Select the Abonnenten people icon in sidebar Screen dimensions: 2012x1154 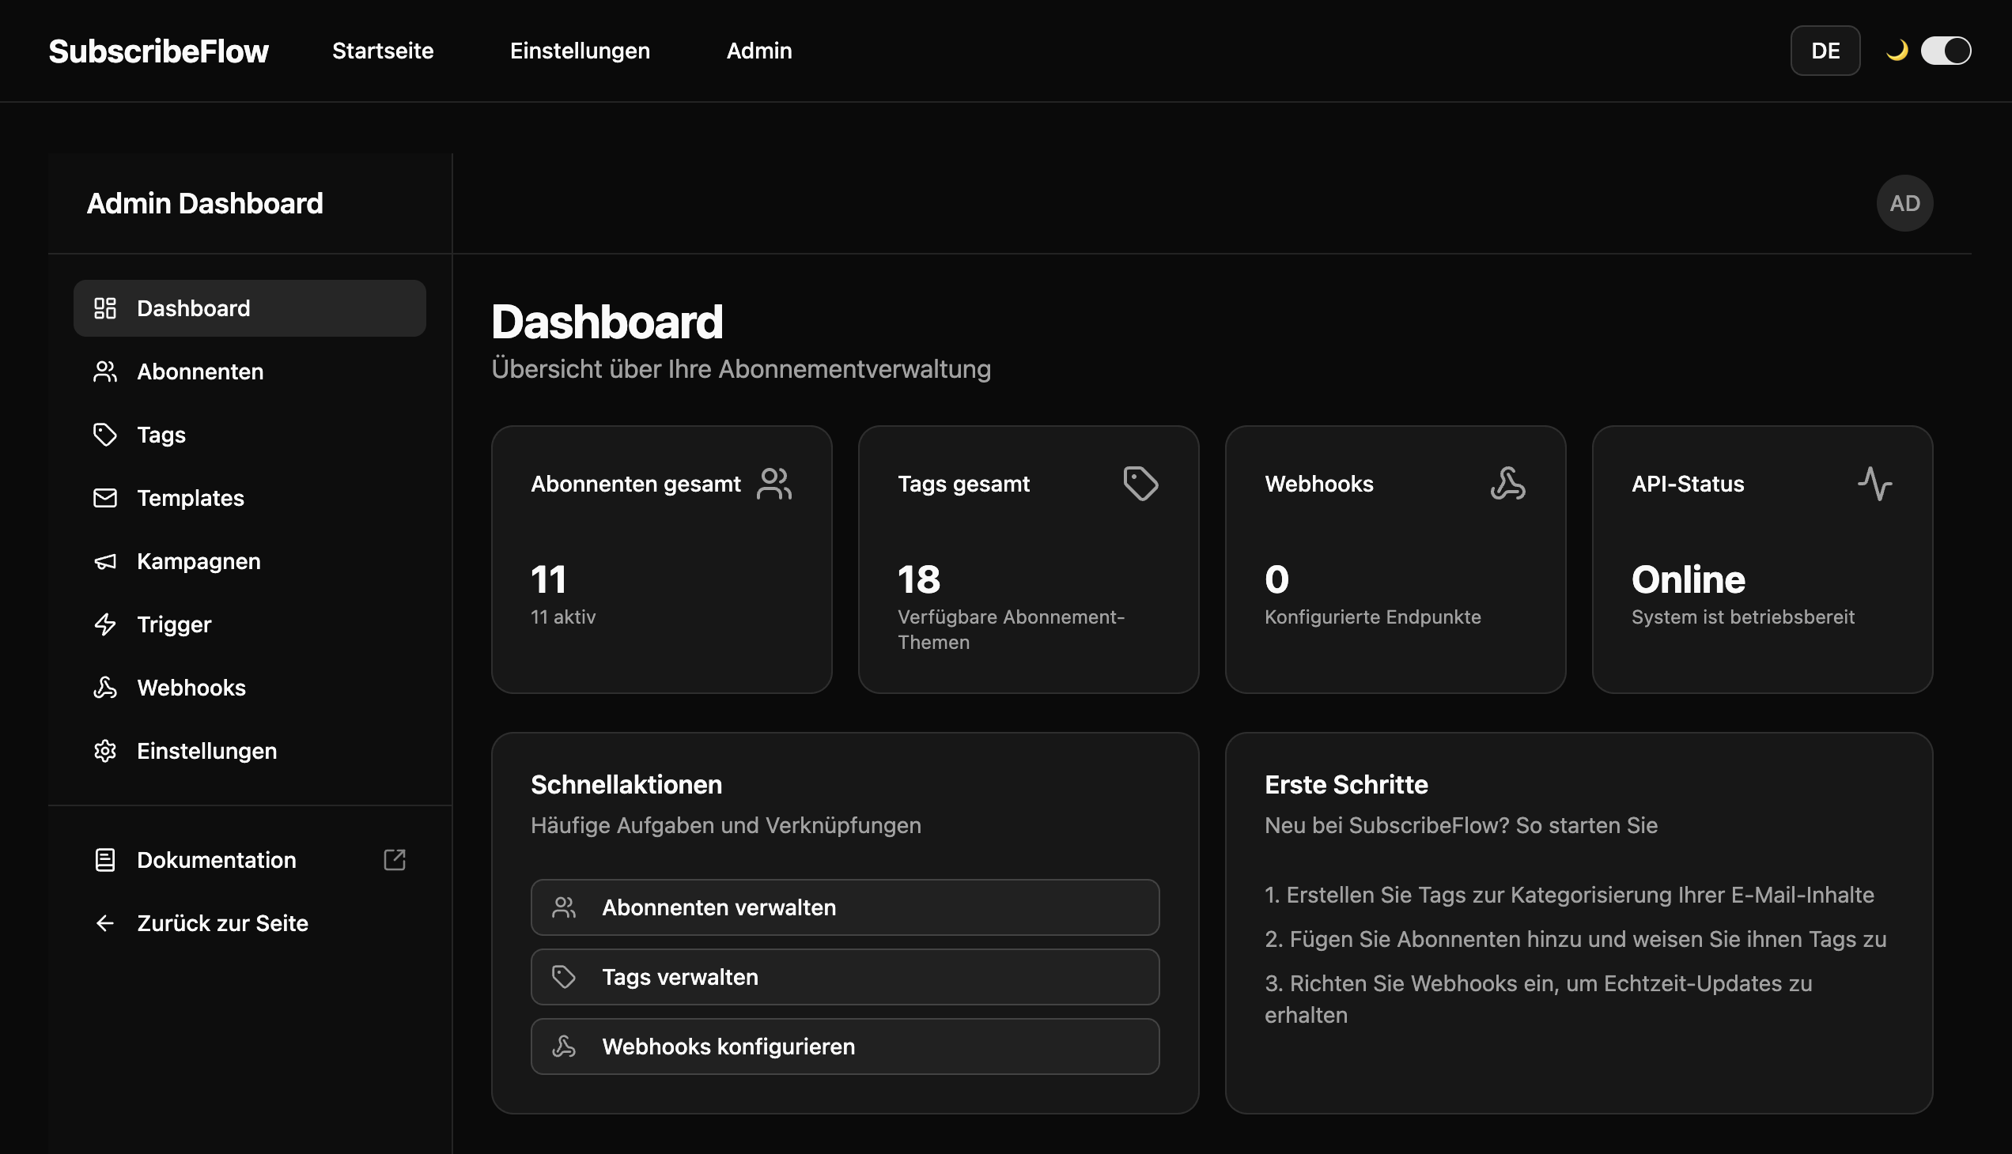tap(104, 371)
